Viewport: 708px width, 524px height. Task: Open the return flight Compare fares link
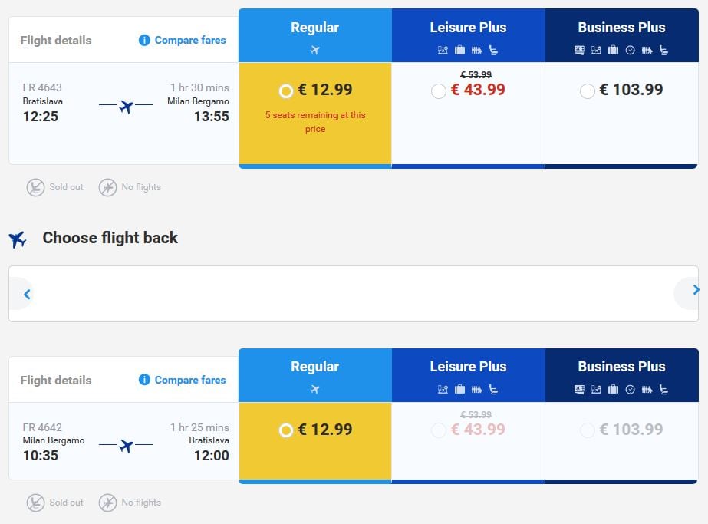(190, 380)
